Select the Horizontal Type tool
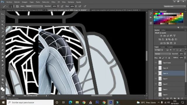 point(3,69)
